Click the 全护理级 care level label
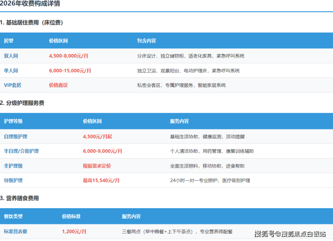 13,165
